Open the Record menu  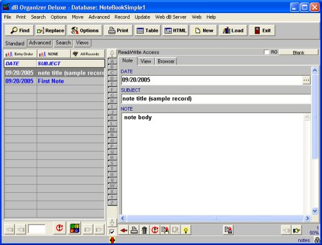click(x=122, y=17)
